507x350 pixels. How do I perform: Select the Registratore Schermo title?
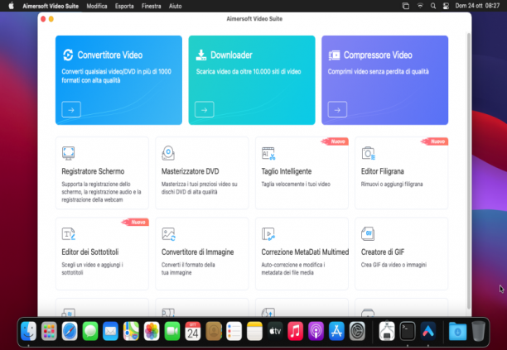(93, 171)
